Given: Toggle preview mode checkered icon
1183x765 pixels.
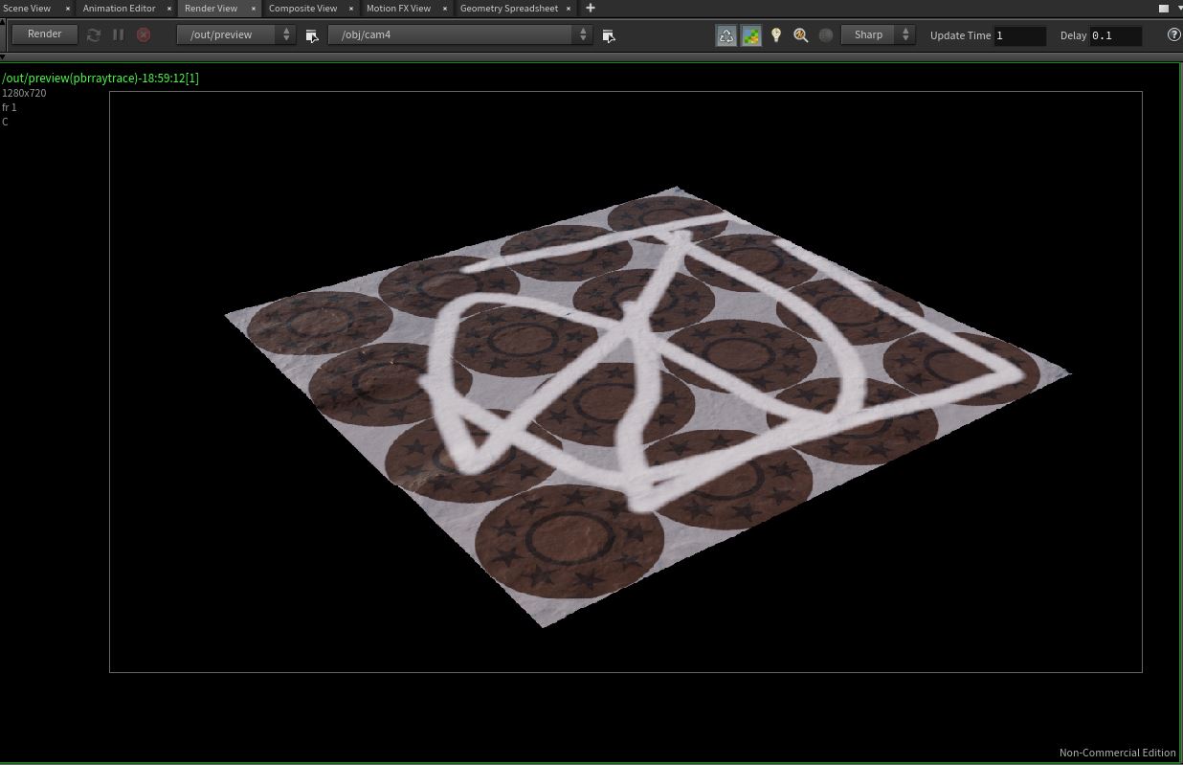Looking at the screenshot, I should pos(751,35).
